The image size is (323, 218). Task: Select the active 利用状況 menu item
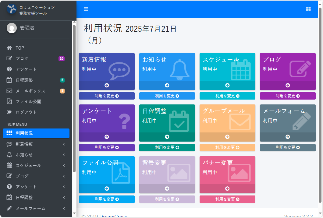coord(36,133)
